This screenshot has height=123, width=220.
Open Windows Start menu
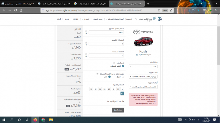tap(4, 120)
